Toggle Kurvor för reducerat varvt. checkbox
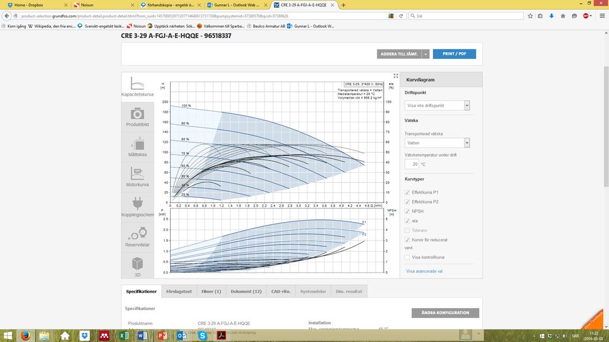The width and height of the screenshot is (609, 342). click(407, 240)
